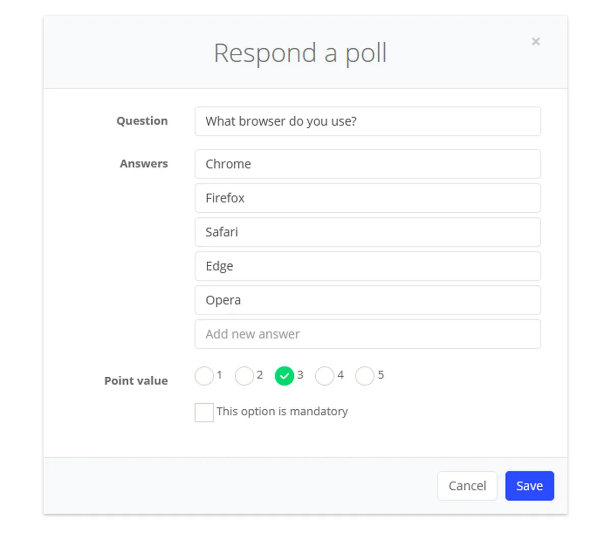The image size is (611, 533).
Task: Click into the Opera answer field
Action: pos(367,300)
